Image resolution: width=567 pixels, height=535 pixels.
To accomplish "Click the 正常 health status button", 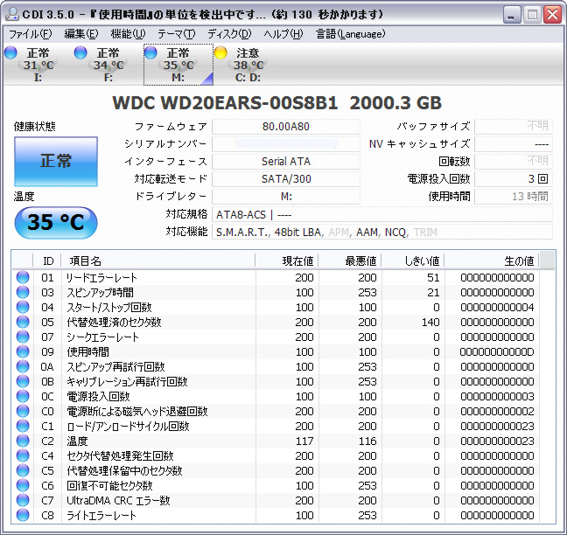I will point(56,162).
